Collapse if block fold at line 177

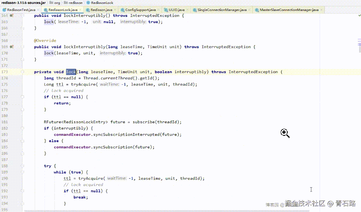click(22, 97)
